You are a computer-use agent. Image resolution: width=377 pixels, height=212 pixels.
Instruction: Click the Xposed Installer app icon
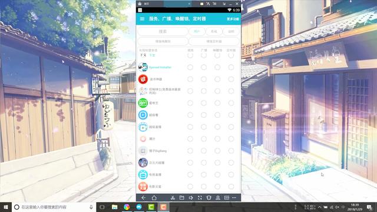coord(143,67)
